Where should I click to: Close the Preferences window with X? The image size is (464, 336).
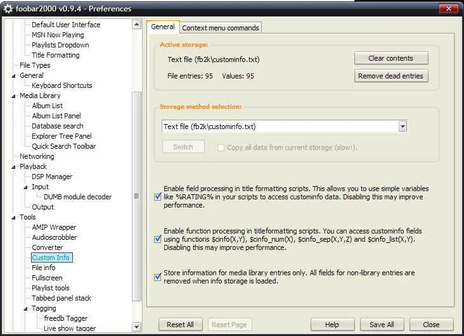pos(449,9)
